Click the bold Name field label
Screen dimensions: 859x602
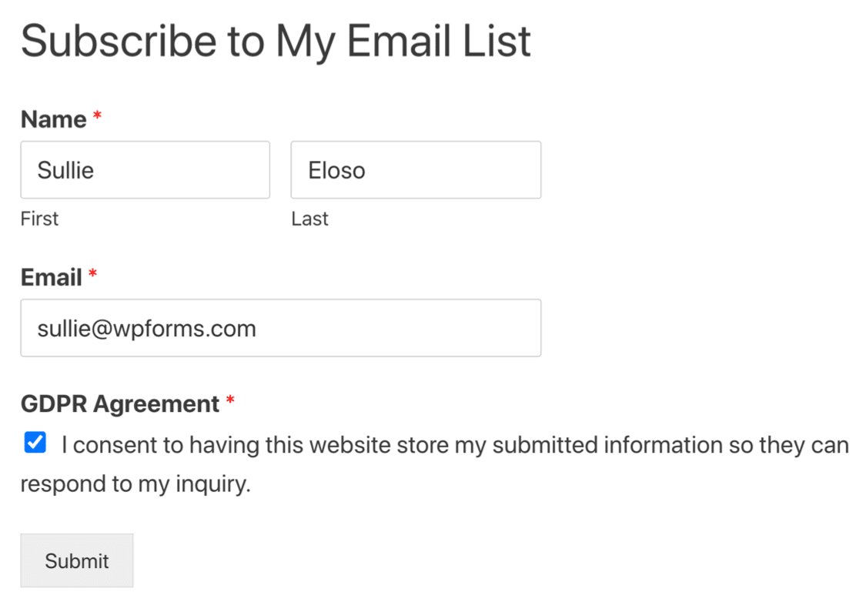pos(54,119)
